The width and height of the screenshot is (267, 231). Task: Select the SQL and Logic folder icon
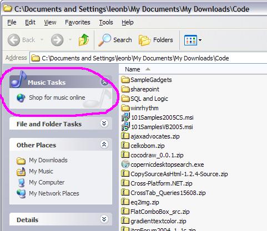click(x=125, y=99)
